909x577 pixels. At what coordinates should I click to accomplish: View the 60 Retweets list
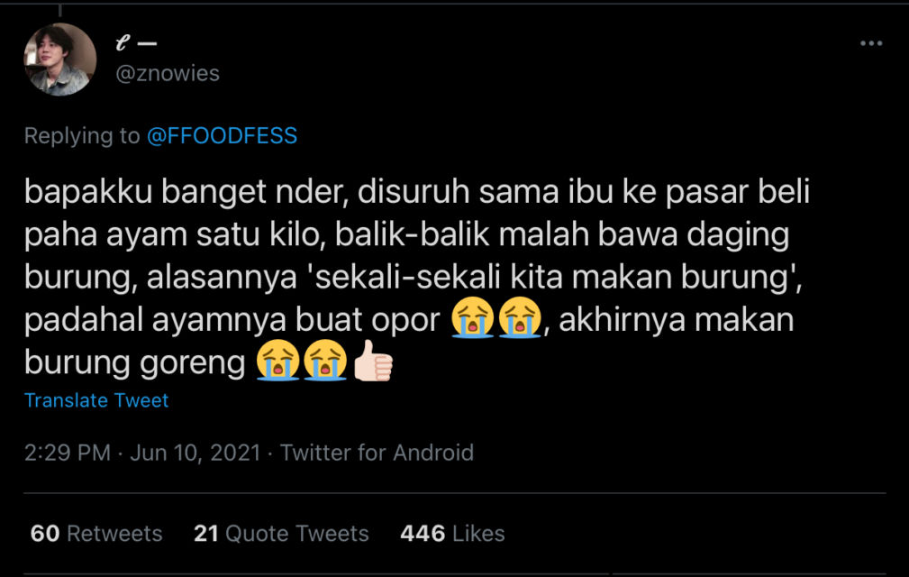96,534
